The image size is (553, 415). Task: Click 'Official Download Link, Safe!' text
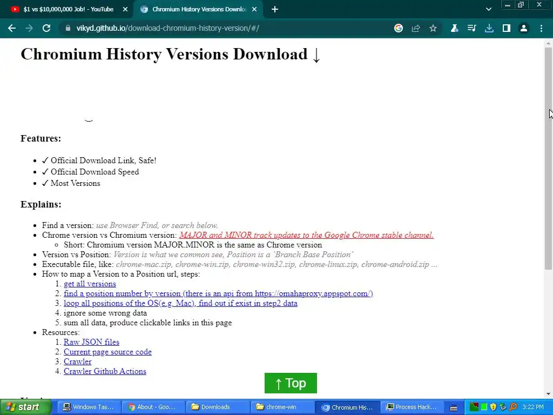point(103,160)
